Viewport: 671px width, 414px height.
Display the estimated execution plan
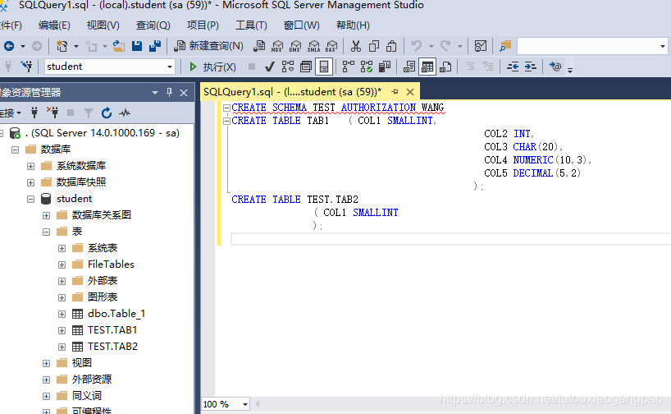coord(288,67)
